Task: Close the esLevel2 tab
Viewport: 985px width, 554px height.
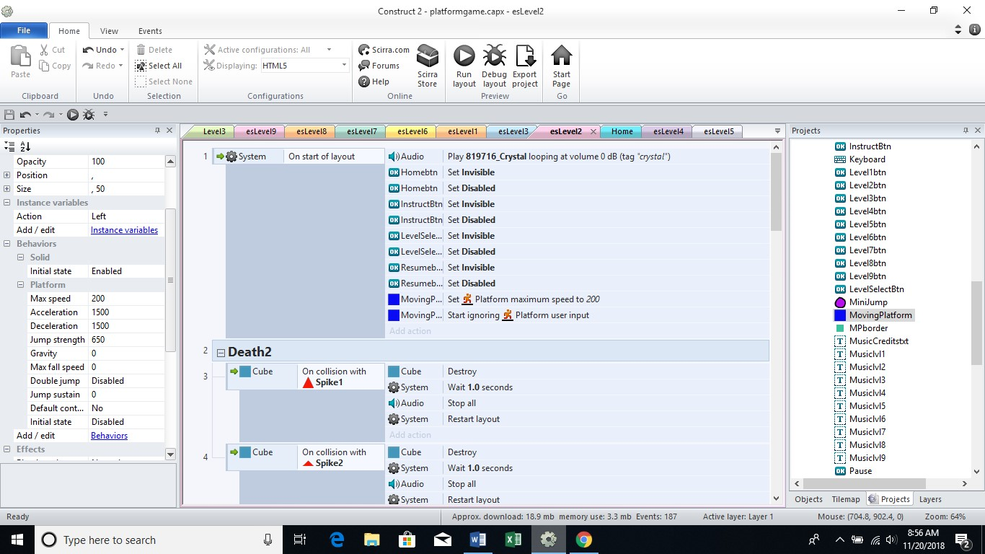Action: 593,131
